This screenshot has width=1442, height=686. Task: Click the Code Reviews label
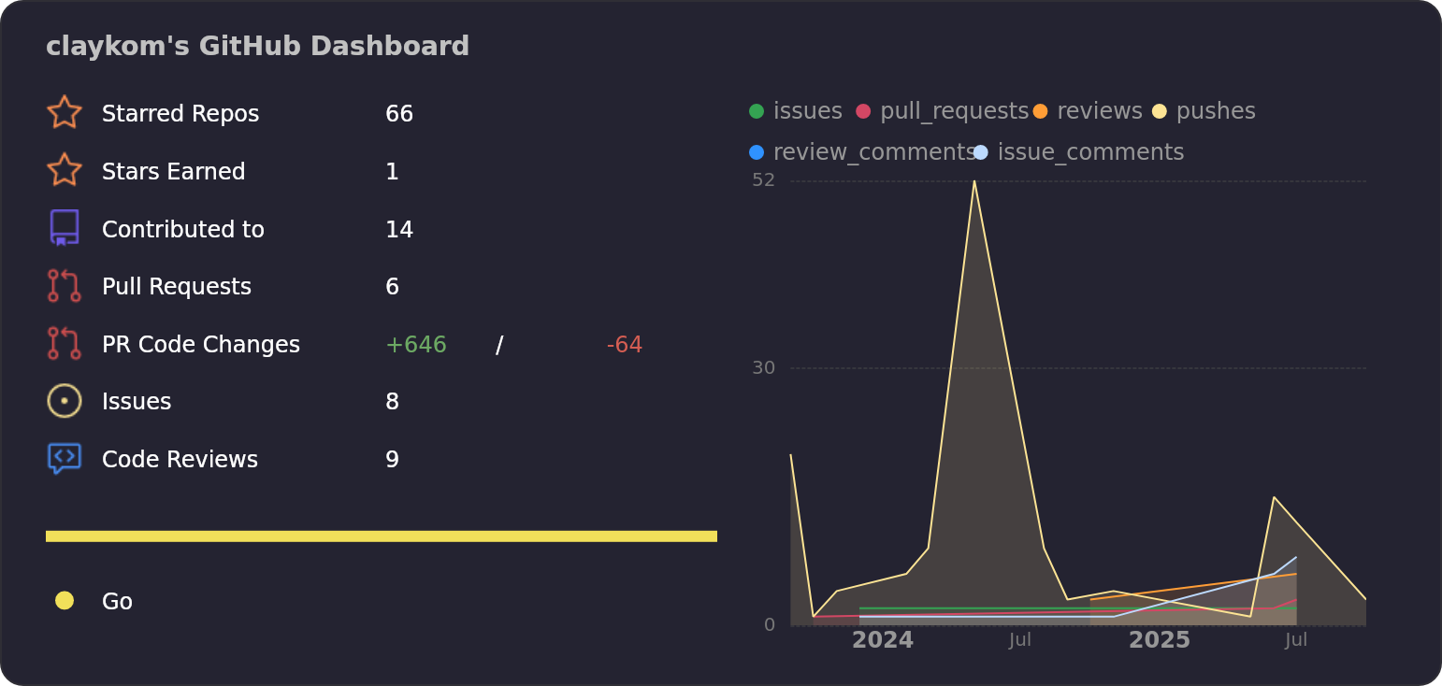point(180,460)
